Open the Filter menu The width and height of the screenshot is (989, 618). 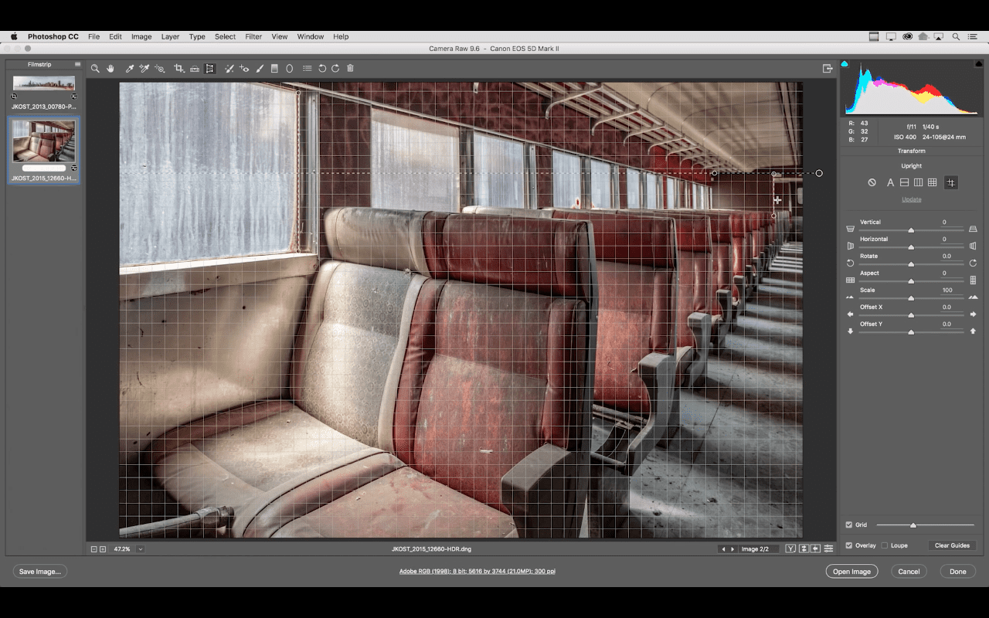pos(253,36)
